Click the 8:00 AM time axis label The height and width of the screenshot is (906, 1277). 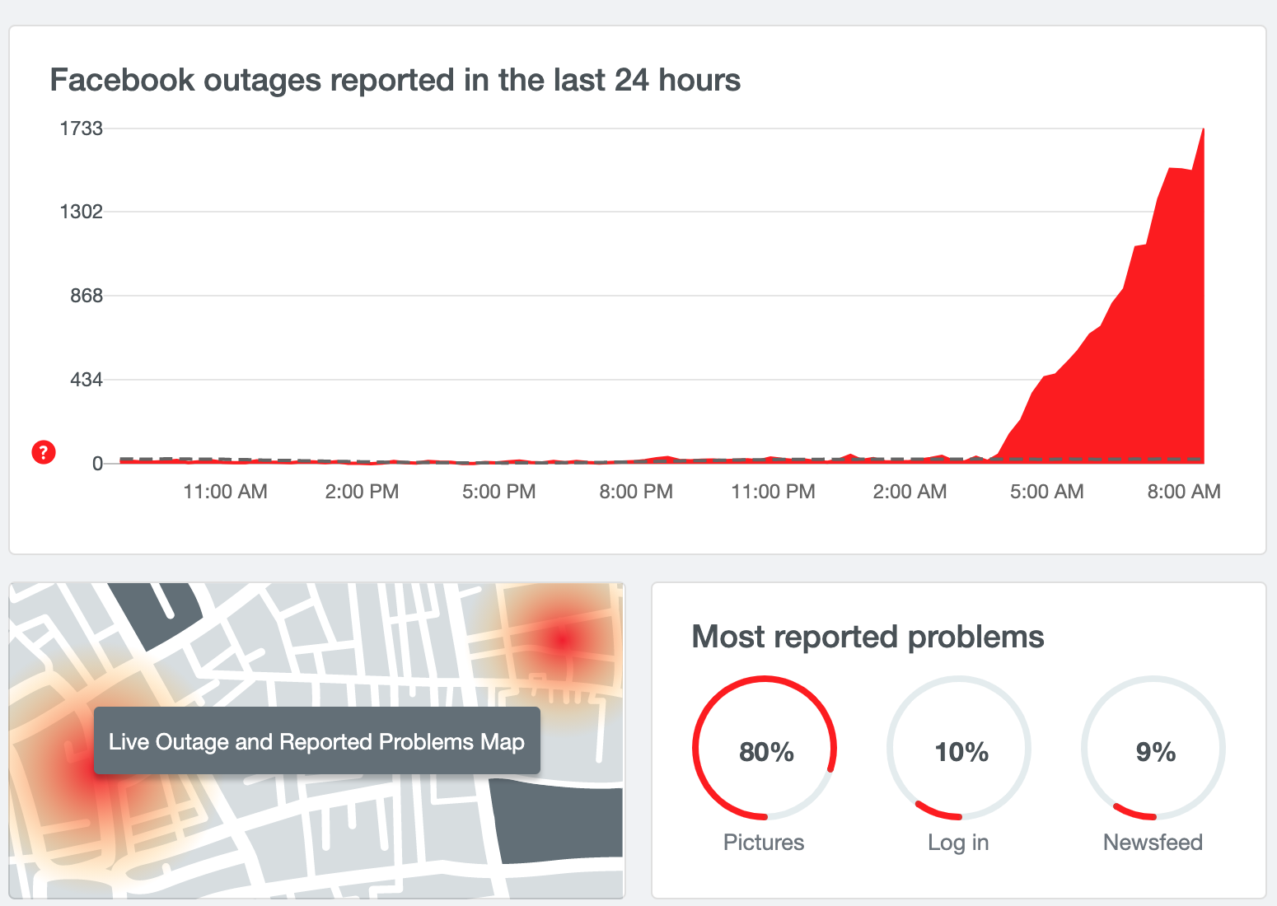coord(1183,492)
